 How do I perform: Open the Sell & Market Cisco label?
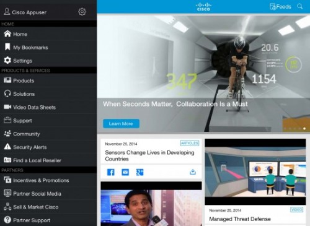click(x=36, y=207)
